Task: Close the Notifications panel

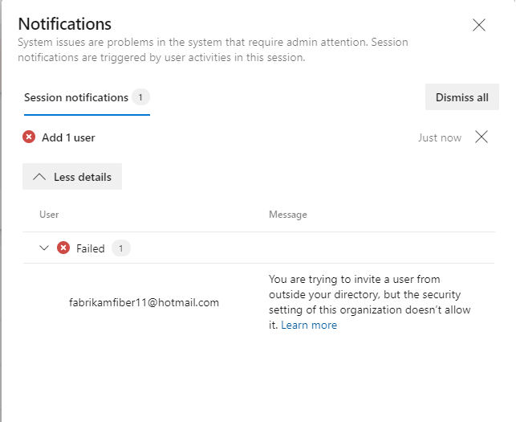Action: 479,25
